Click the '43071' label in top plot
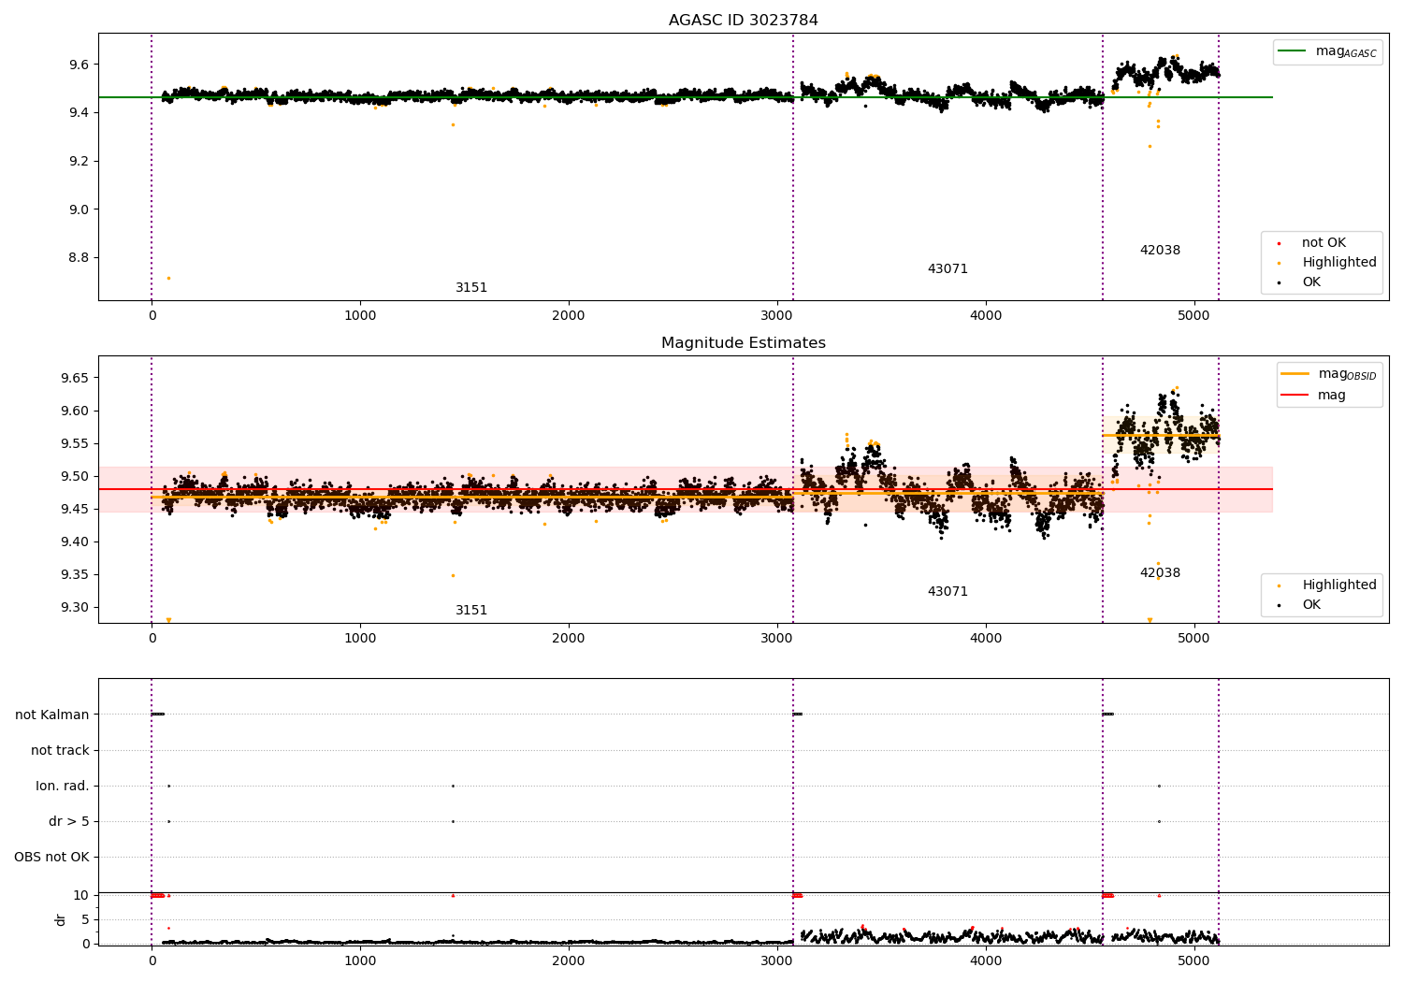Screen dimensions: 1403x982 (x=947, y=269)
